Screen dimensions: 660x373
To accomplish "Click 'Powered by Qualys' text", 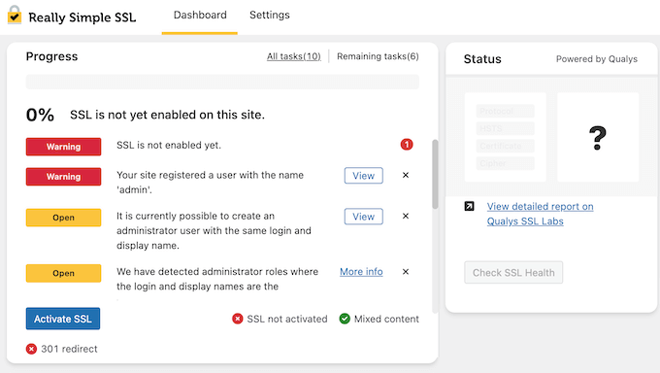I will pyautogui.click(x=597, y=59).
